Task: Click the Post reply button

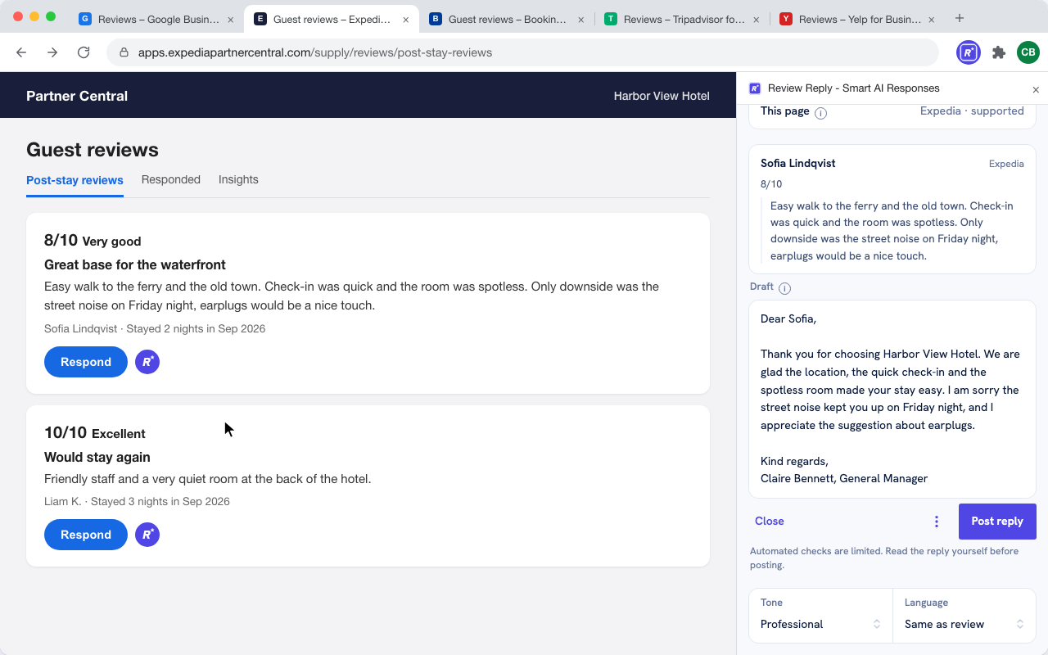Action: coord(997,522)
